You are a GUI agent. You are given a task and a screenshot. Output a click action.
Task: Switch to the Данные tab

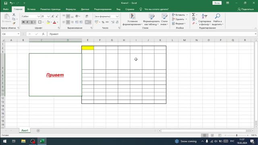pos(85,9)
